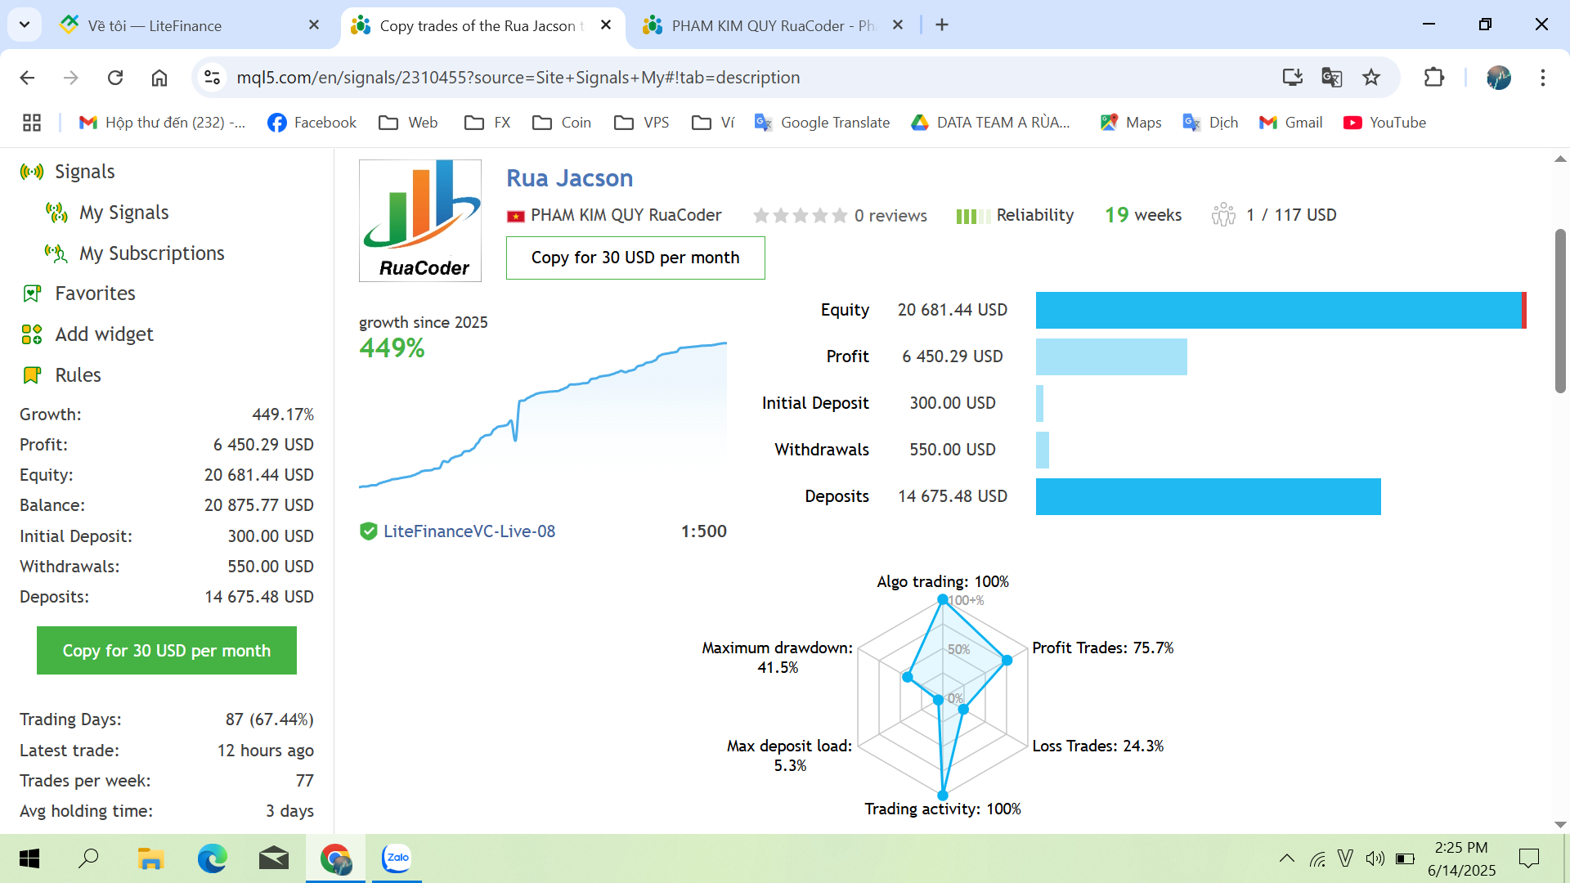Click the page vertical scrollbar thumb

coord(1560,311)
